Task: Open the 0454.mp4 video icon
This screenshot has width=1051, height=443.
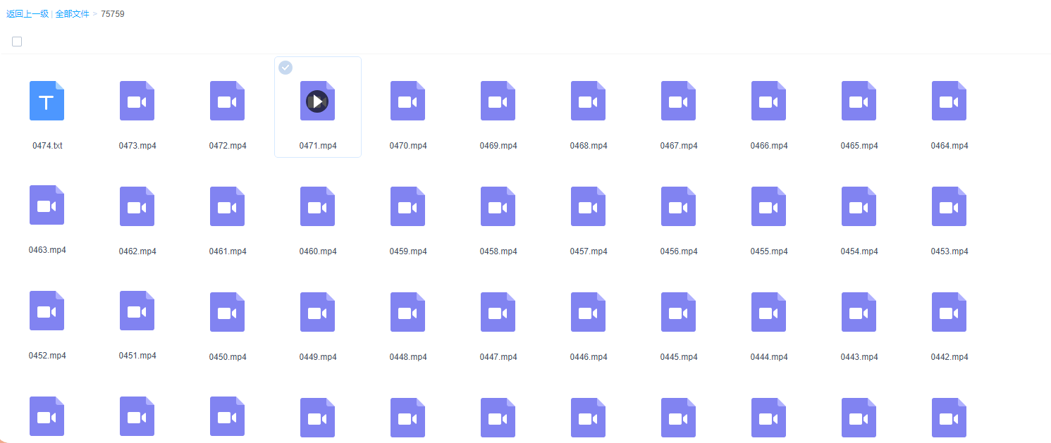Action: [859, 206]
